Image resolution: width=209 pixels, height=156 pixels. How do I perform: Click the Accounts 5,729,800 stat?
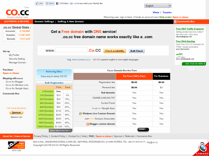17,31
